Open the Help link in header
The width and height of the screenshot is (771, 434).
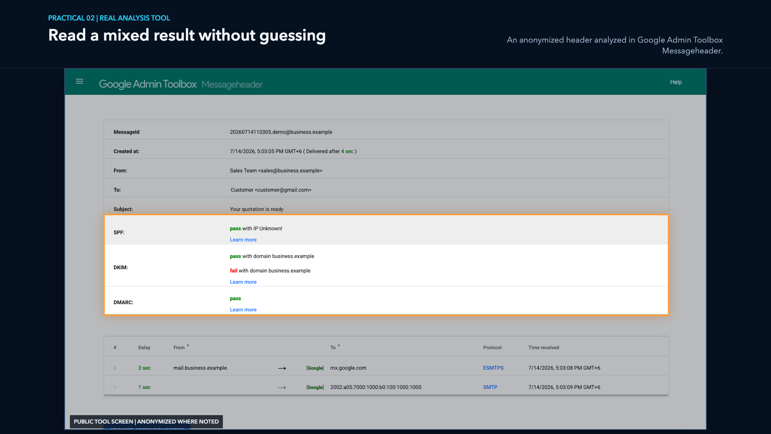click(676, 82)
